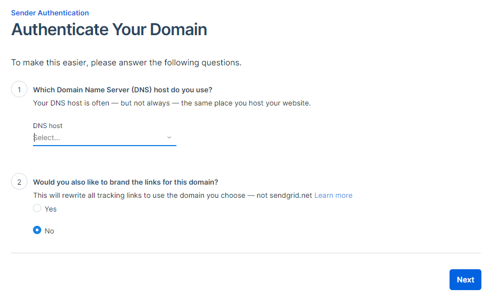Click the "To make this easier" intro text
Viewport: 488px width, 300px height.
126,63
